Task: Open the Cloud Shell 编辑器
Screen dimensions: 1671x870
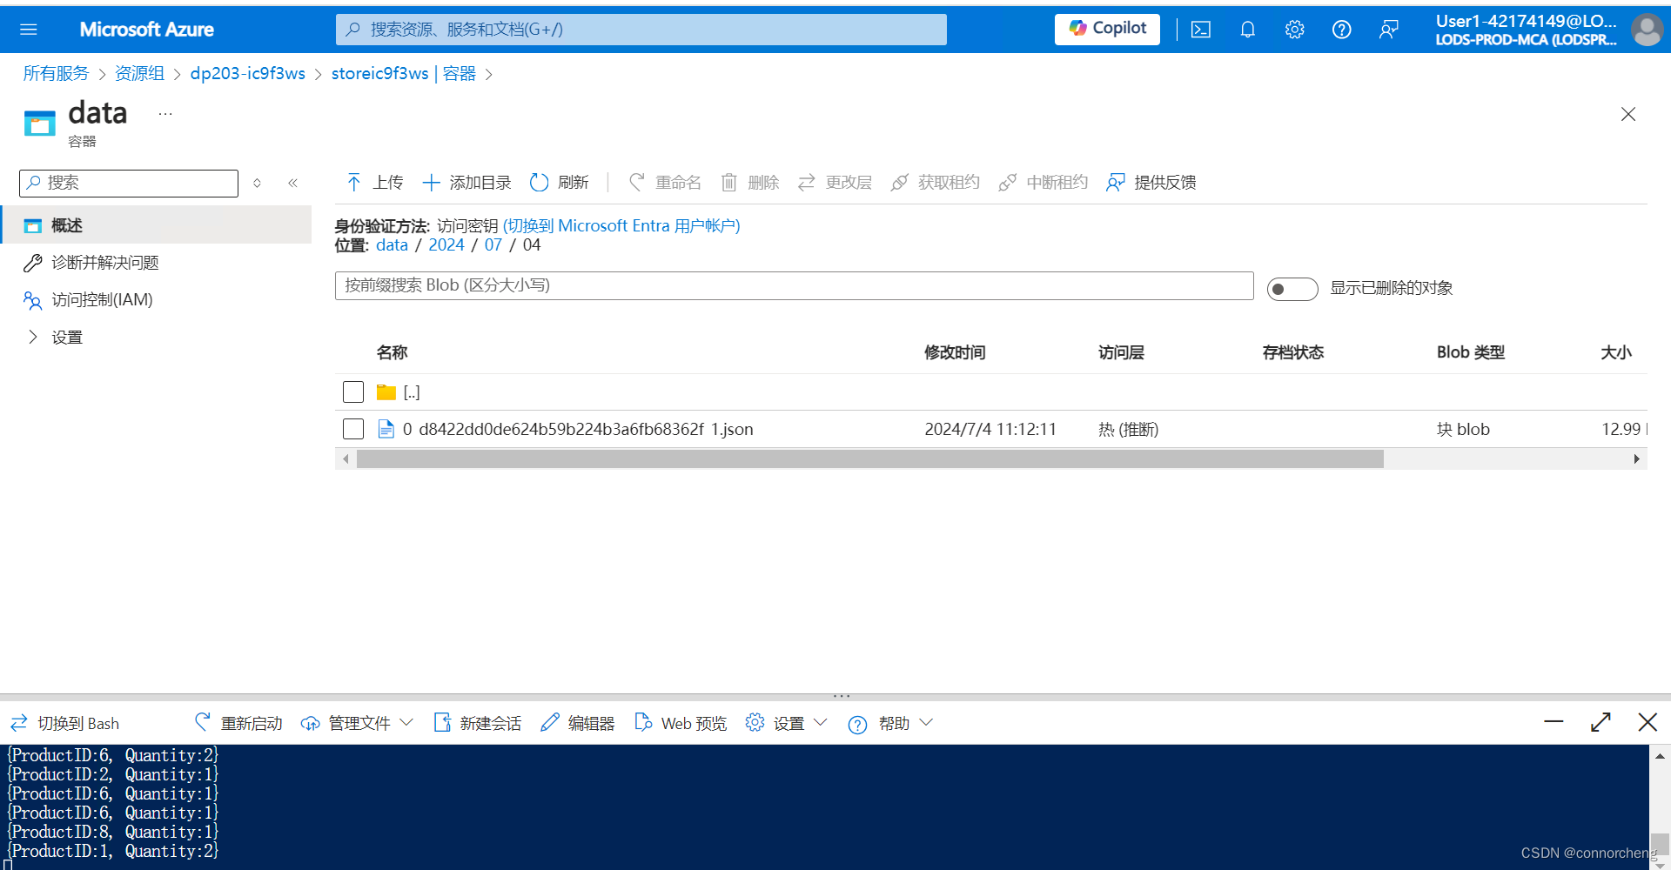Action: click(577, 723)
